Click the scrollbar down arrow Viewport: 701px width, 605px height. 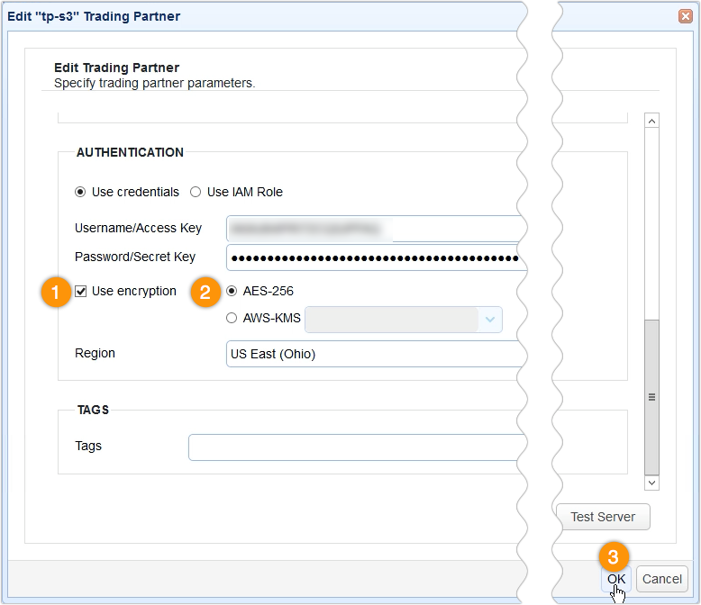[652, 483]
